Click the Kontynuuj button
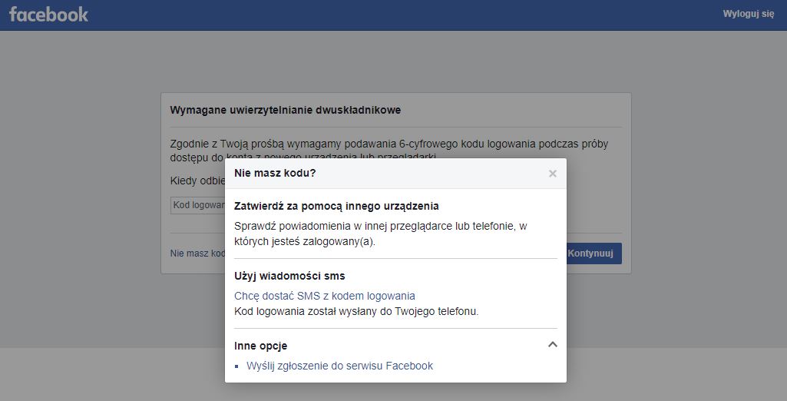This screenshot has width=787, height=401. point(594,254)
